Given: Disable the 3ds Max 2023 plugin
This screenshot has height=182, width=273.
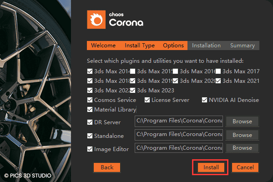Looking at the screenshot, I should click(133, 91).
